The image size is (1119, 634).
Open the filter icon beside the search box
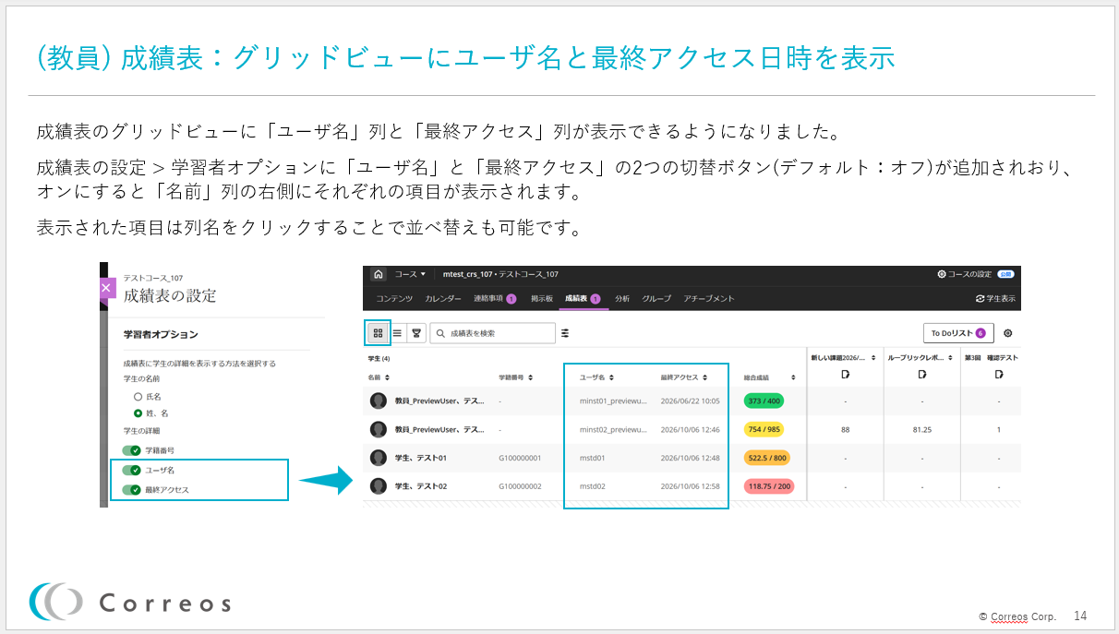tap(565, 333)
